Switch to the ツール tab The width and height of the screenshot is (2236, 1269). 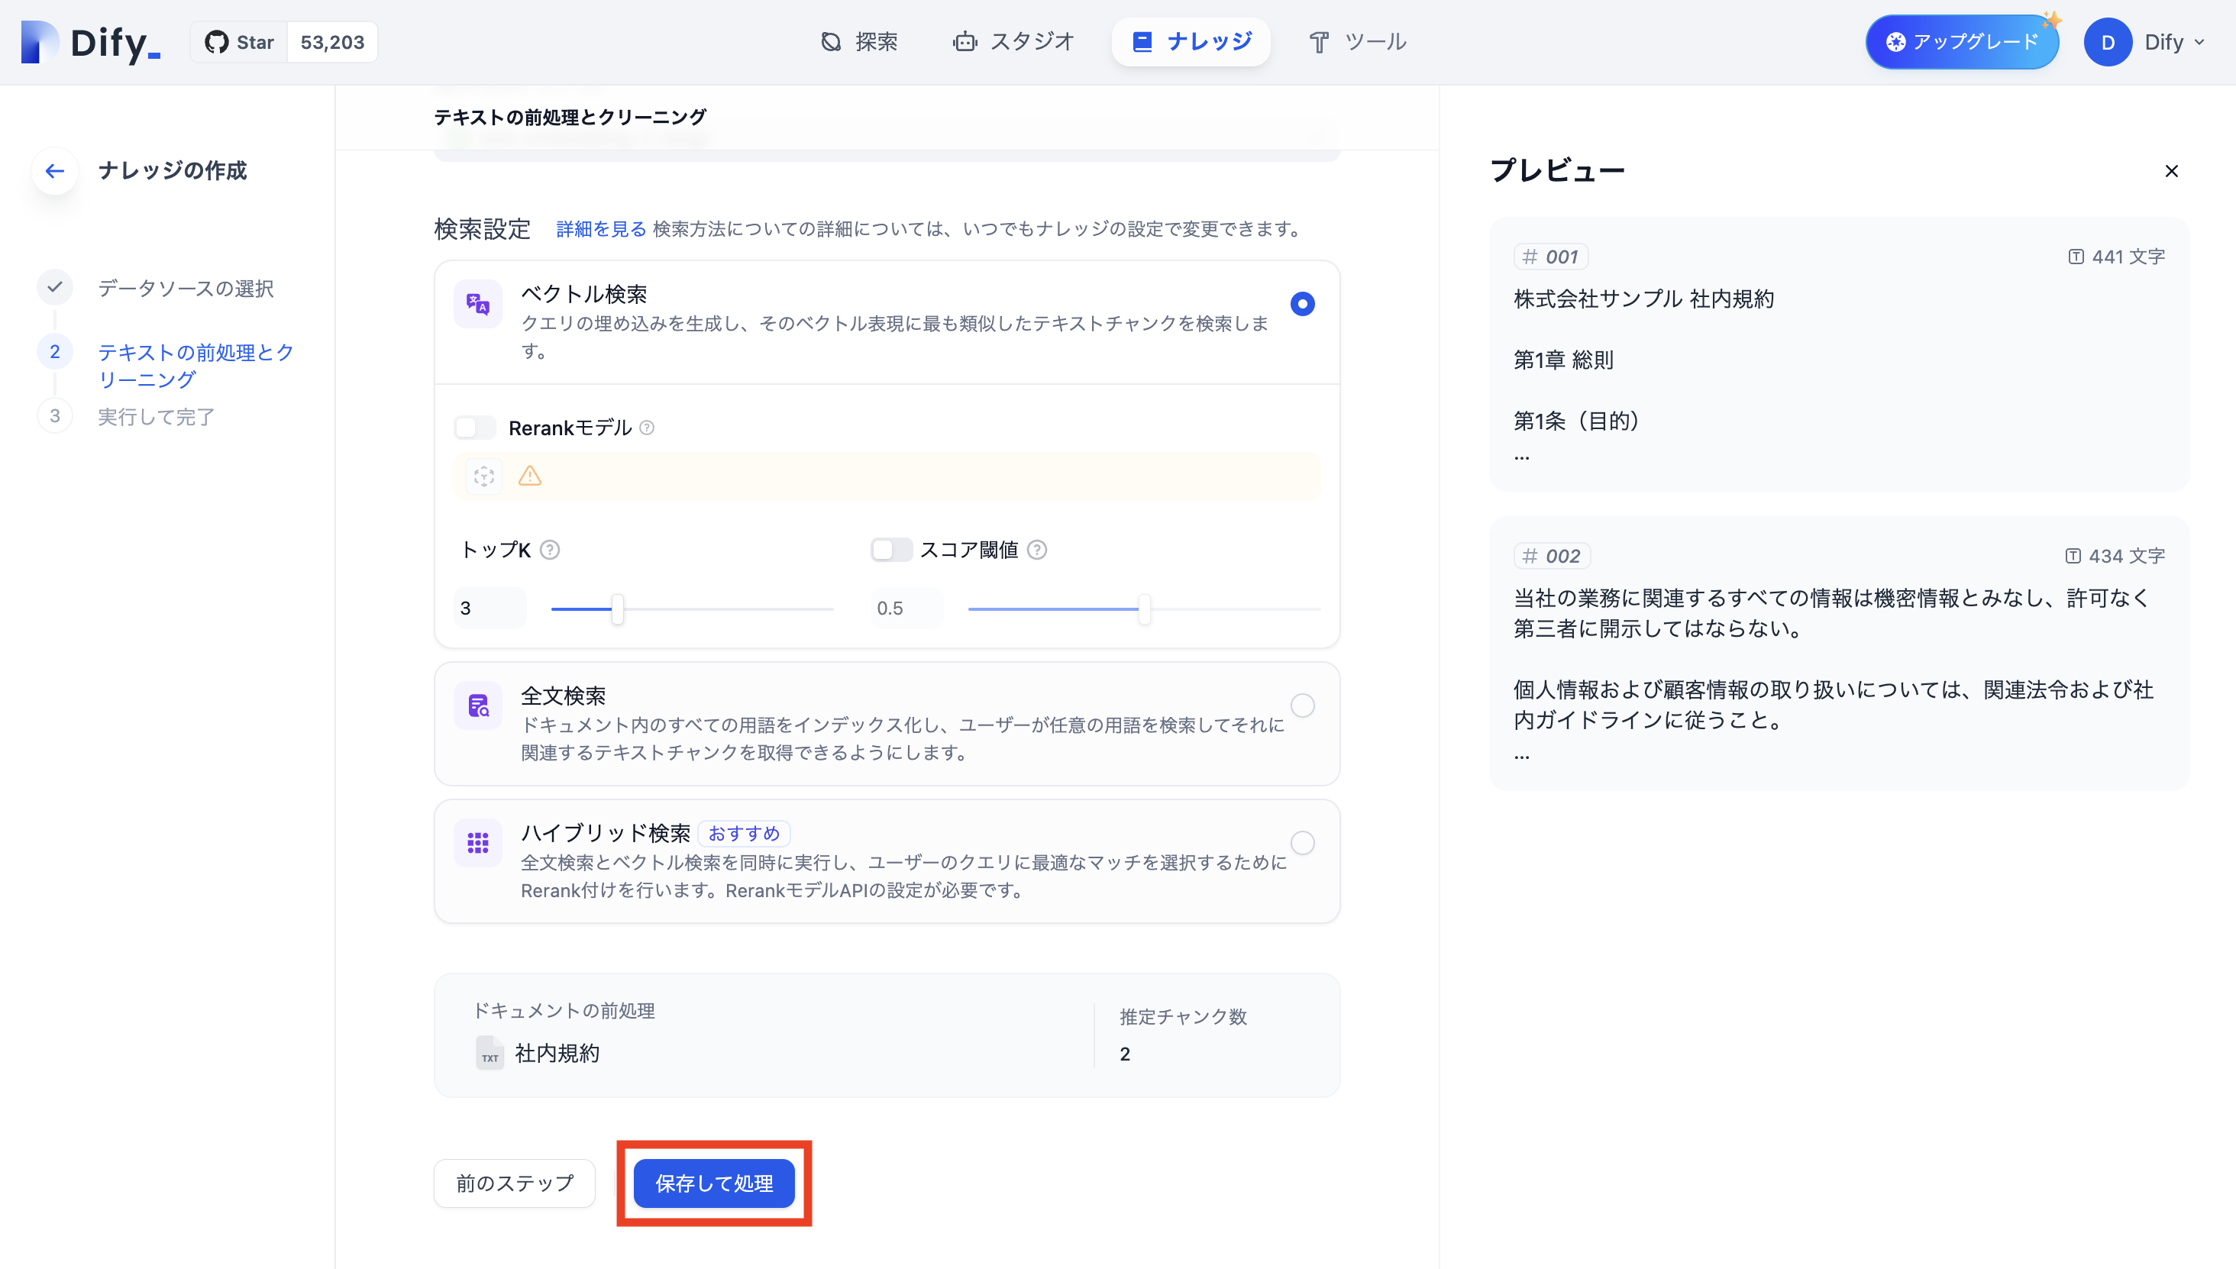coord(1357,42)
